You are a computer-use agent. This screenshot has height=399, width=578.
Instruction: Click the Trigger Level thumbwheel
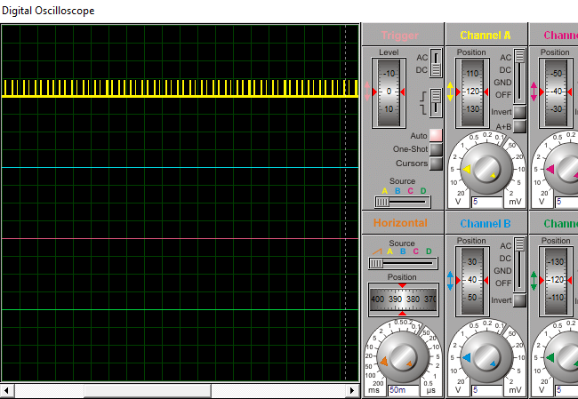point(389,92)
